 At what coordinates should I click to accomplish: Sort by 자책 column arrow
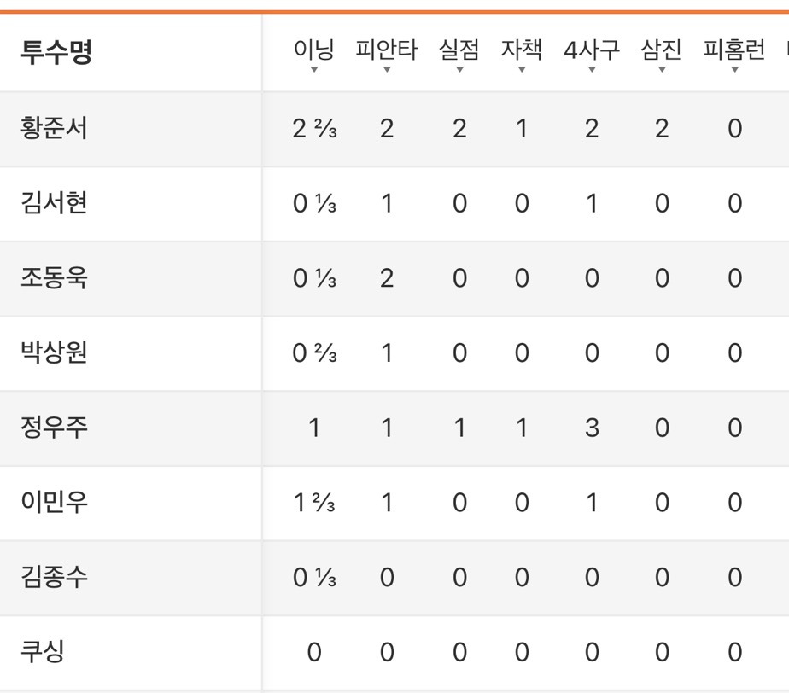click(x=522, y=69)
